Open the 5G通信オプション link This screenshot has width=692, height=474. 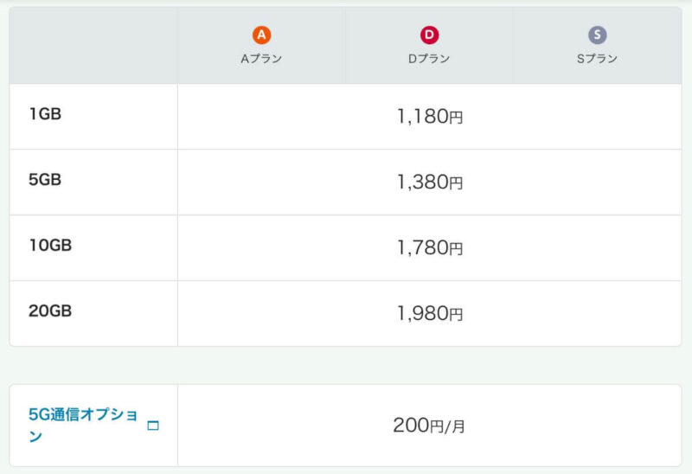coord(83,425)
